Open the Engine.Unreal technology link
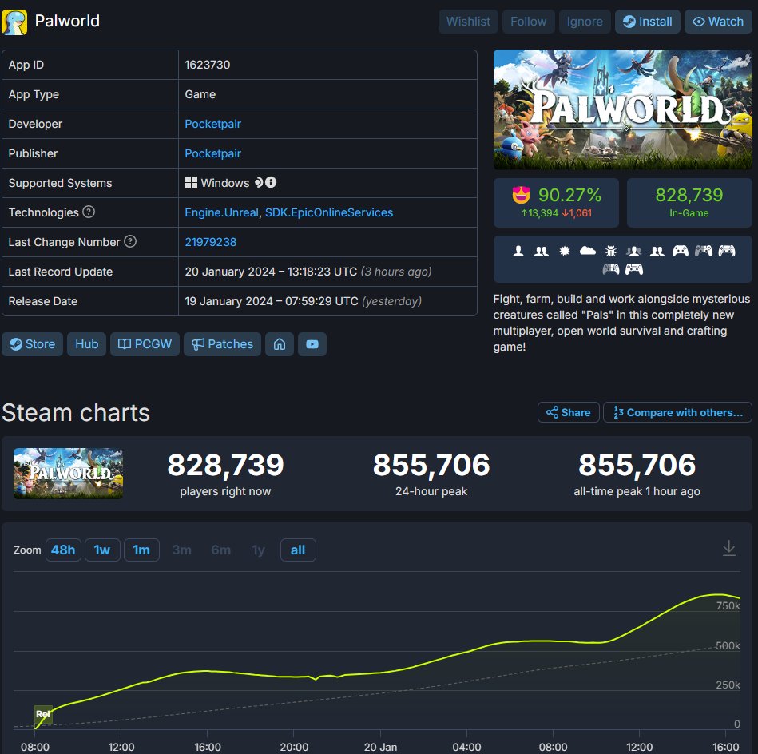Image resolution: width=758 pixels, height=754 pixels. (x=221, y=212)
